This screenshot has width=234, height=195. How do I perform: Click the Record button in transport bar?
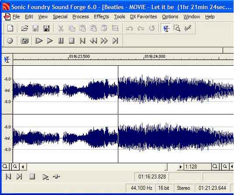coord(10,40)
